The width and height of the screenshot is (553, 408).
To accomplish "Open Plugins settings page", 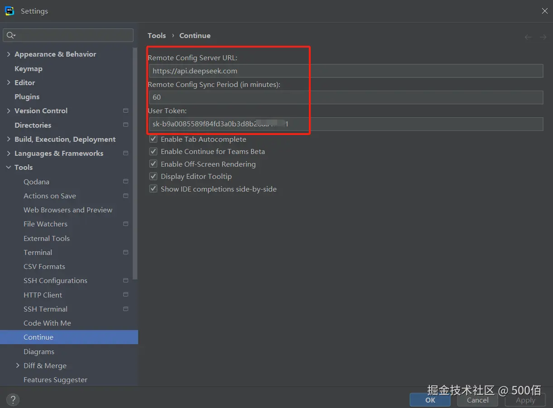I will point(27,96).
